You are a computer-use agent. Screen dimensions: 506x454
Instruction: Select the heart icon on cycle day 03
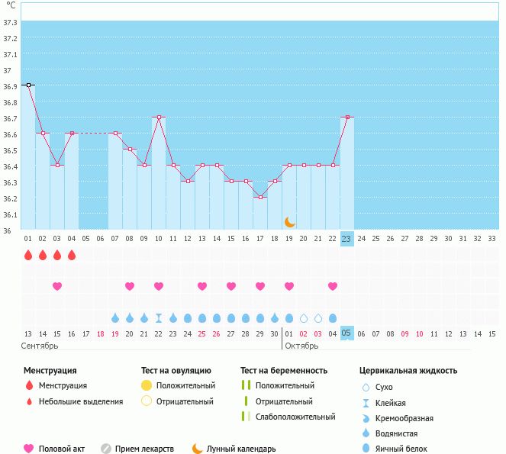pos(57,286)
